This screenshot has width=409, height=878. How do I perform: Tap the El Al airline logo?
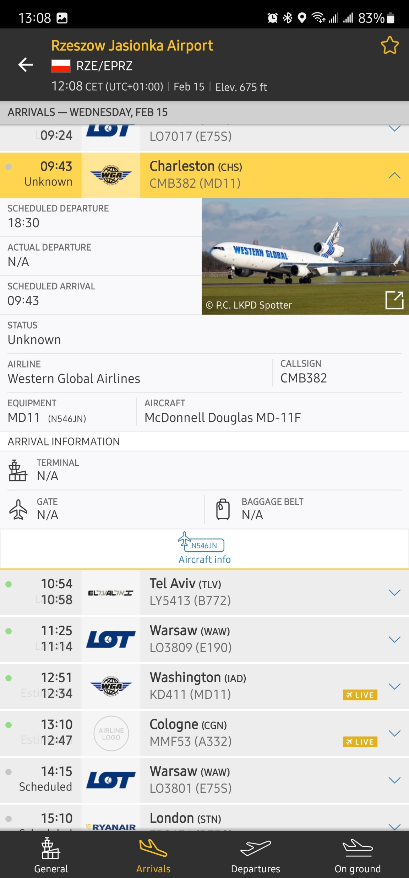(x=111, y=593)
